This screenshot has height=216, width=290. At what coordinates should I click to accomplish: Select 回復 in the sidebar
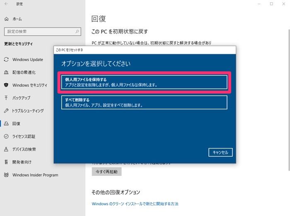[16, 123]
